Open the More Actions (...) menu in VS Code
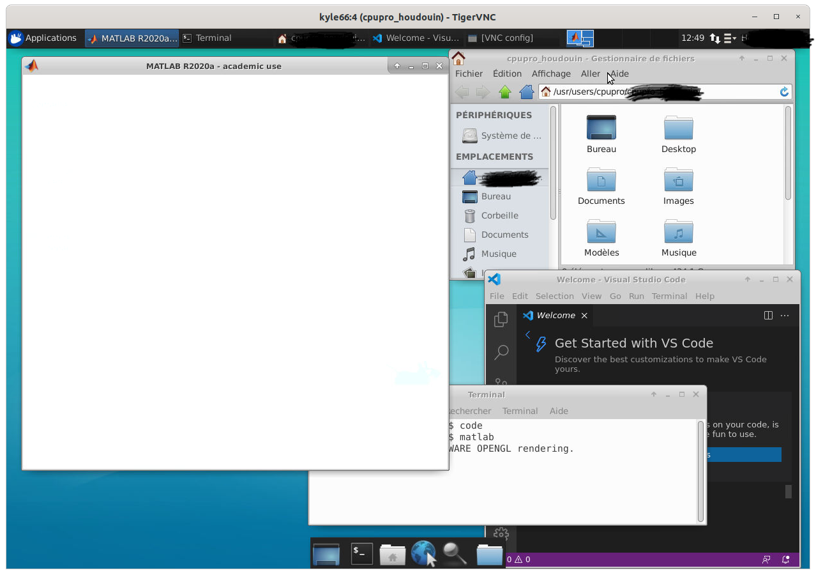This screenshot has height=575, width=816. click(x=785, y=315)
